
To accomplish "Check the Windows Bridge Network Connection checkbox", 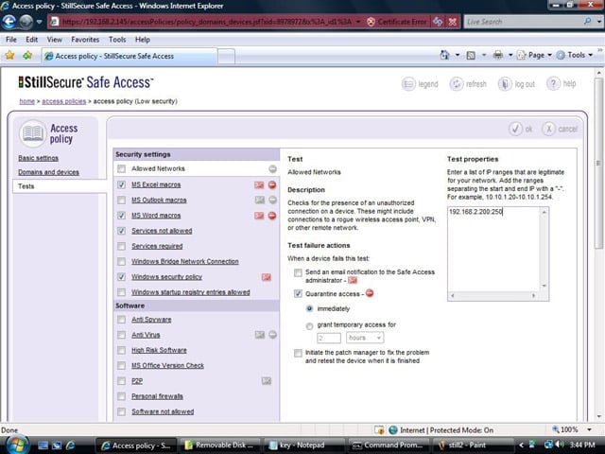I will pyautogui.click(x=122, y=261).
